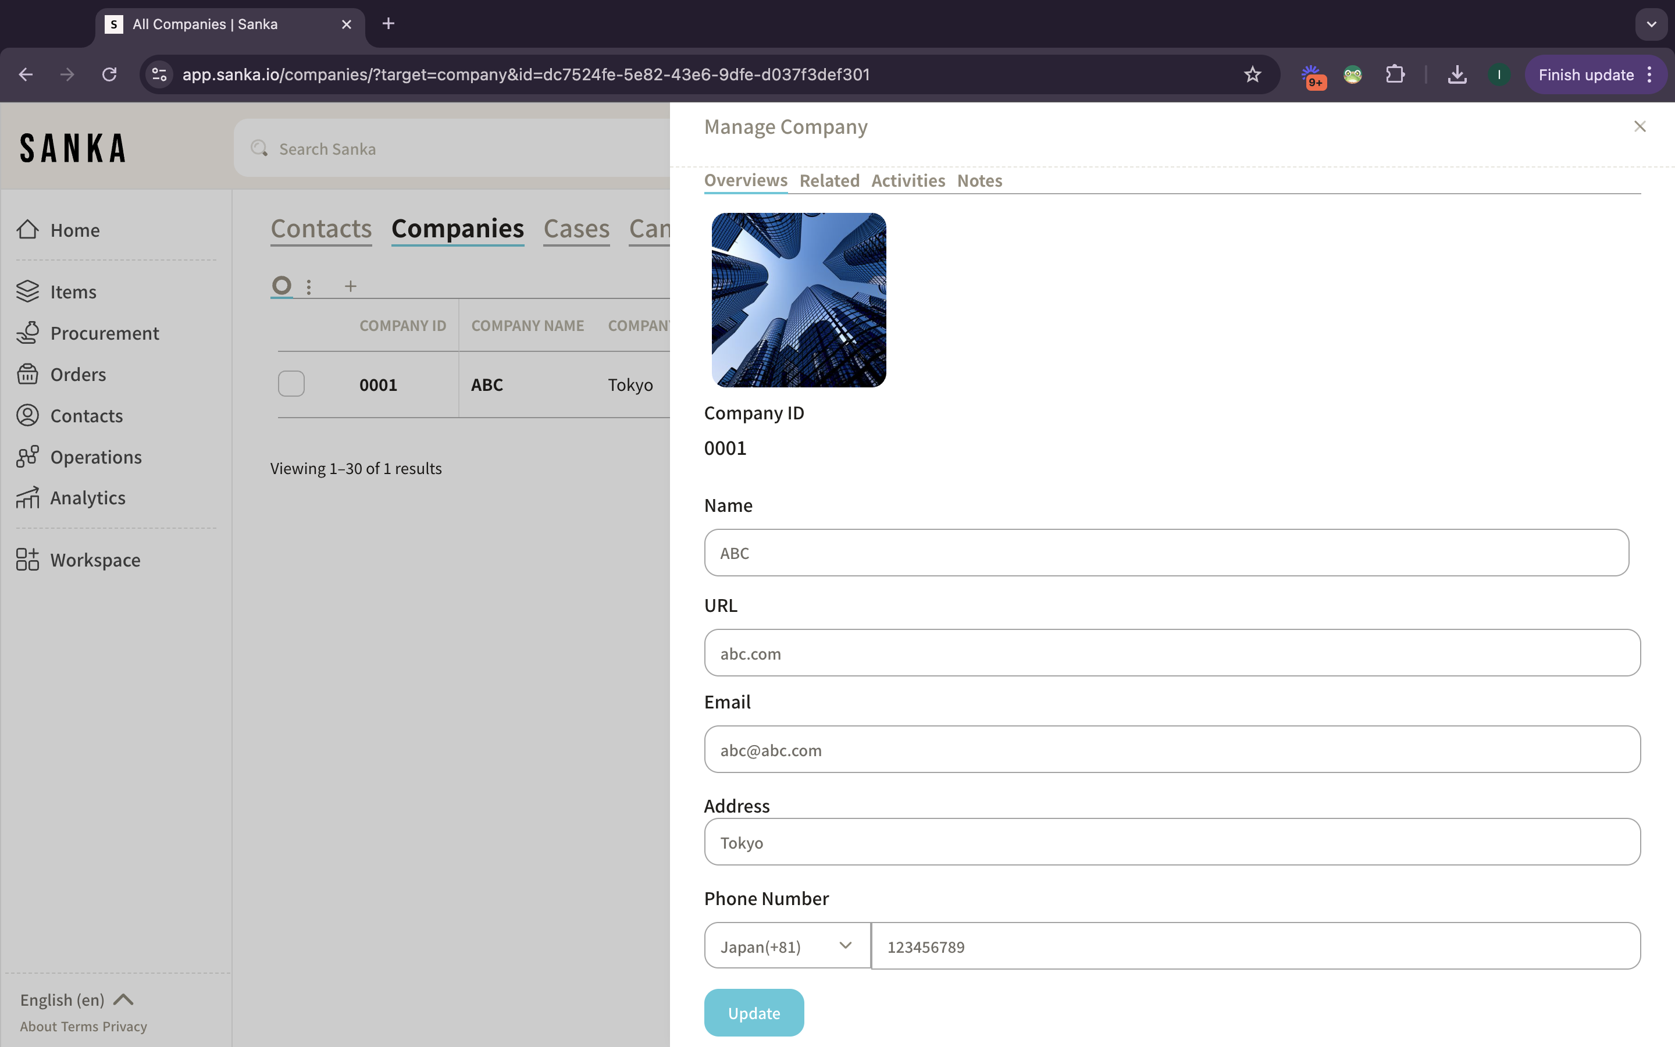Open the Japan(+81) country code dropdown
Viewport: 1675px width, 1047px height.
point(787,946)
